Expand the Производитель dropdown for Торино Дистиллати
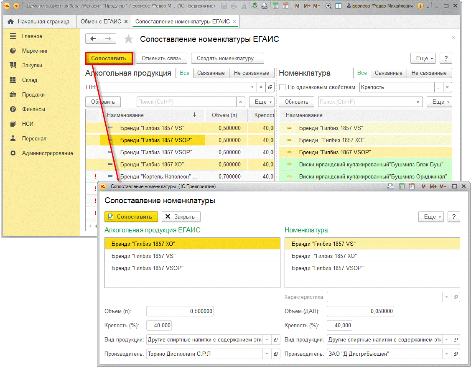 click(267, 354)
